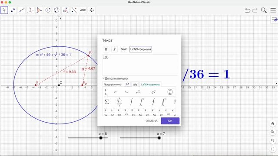Select the Angle tool
278x156 pixels.
(x=65, y=10)
